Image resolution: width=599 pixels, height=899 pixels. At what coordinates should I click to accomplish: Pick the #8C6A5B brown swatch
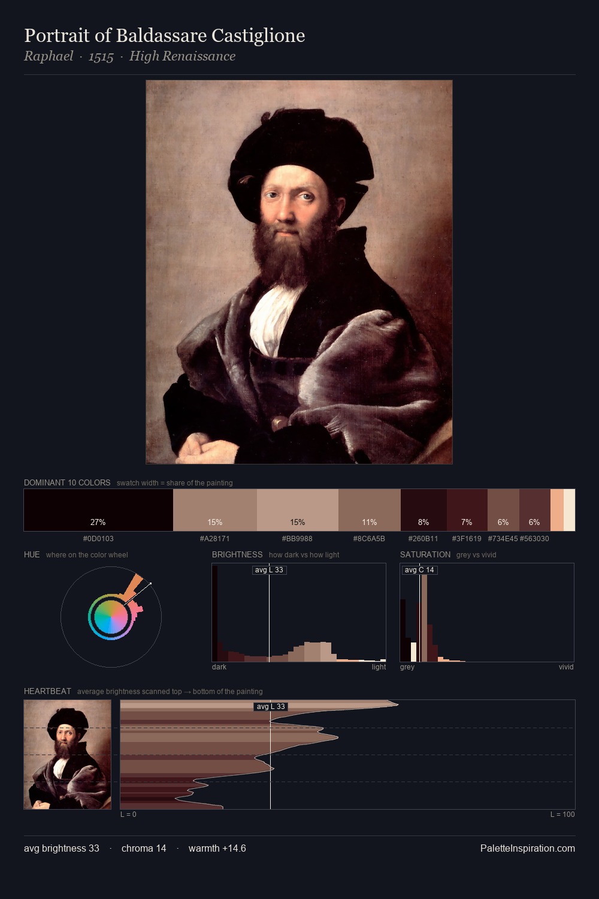(370, 510)
